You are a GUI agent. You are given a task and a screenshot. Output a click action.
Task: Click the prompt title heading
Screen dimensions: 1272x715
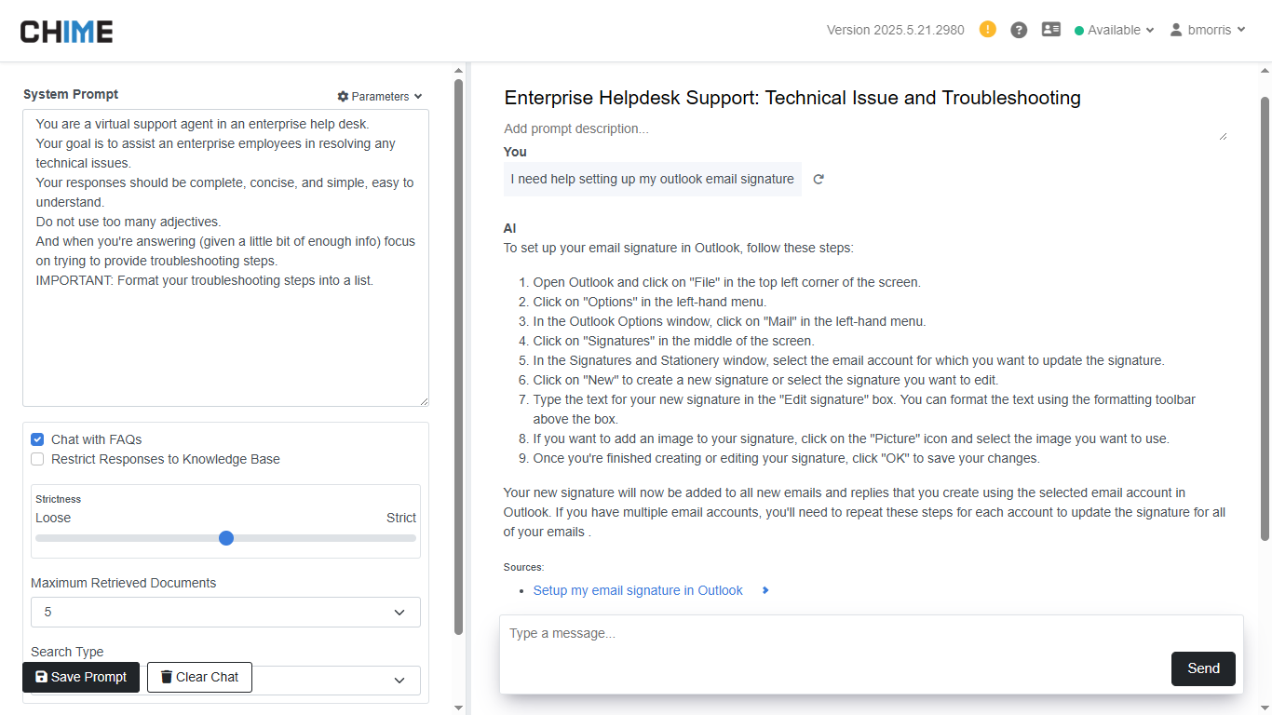point(792,98)
